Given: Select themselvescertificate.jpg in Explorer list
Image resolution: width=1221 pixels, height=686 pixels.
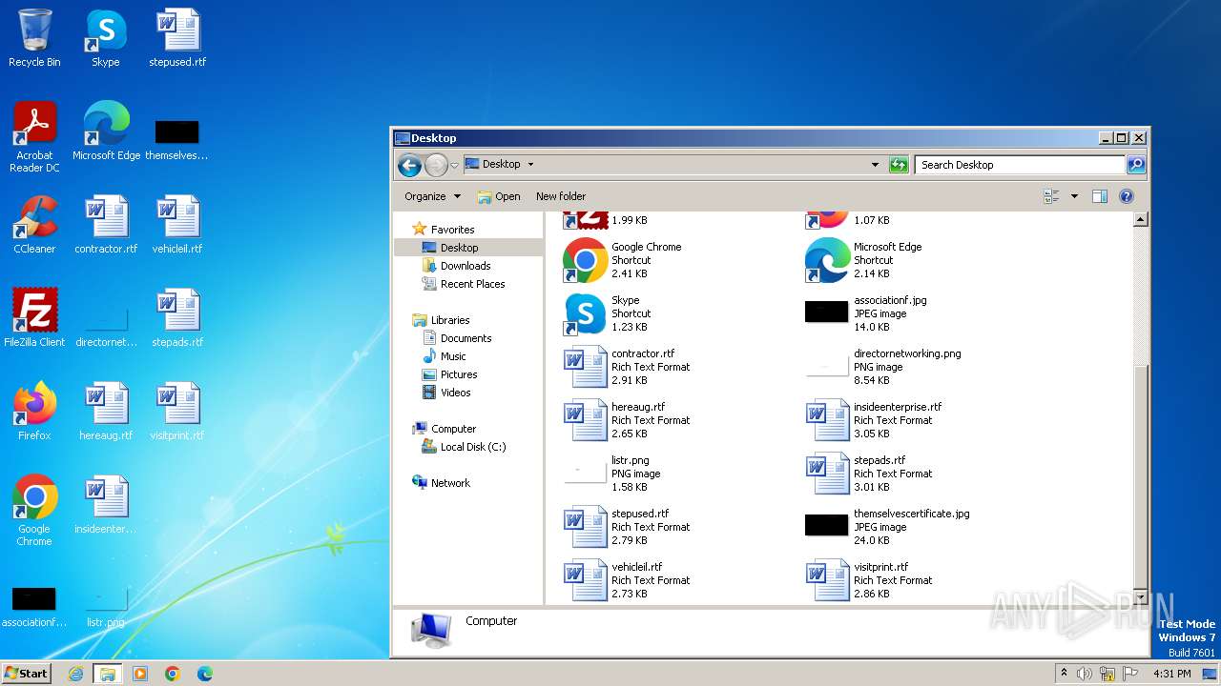Looking at the screenshot, I should 887,527.
